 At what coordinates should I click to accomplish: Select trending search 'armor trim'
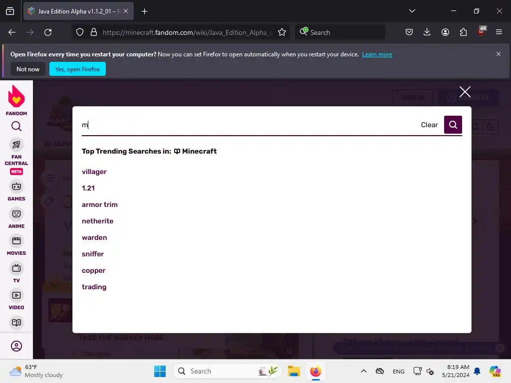(x=100, y=204)
